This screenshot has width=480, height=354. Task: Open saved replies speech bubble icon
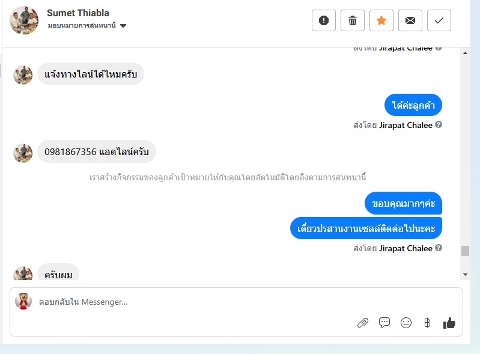click(384, 323)
